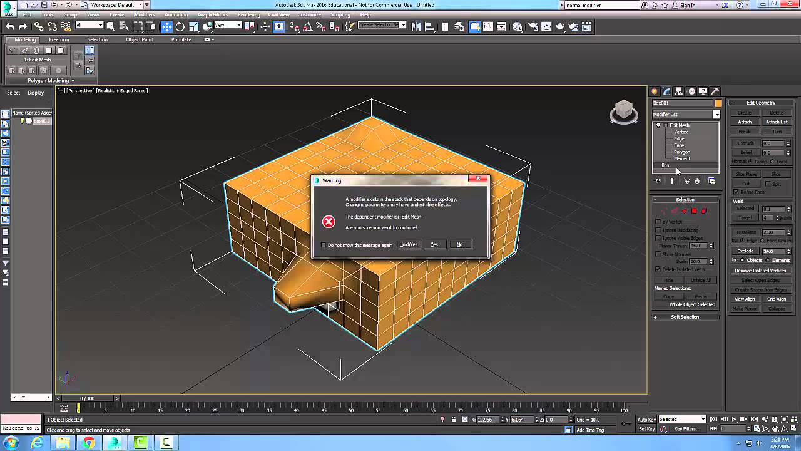Open the Utilities hammer panel tab
The height and width of the screenshot is (451, 801).
(715, 91)
